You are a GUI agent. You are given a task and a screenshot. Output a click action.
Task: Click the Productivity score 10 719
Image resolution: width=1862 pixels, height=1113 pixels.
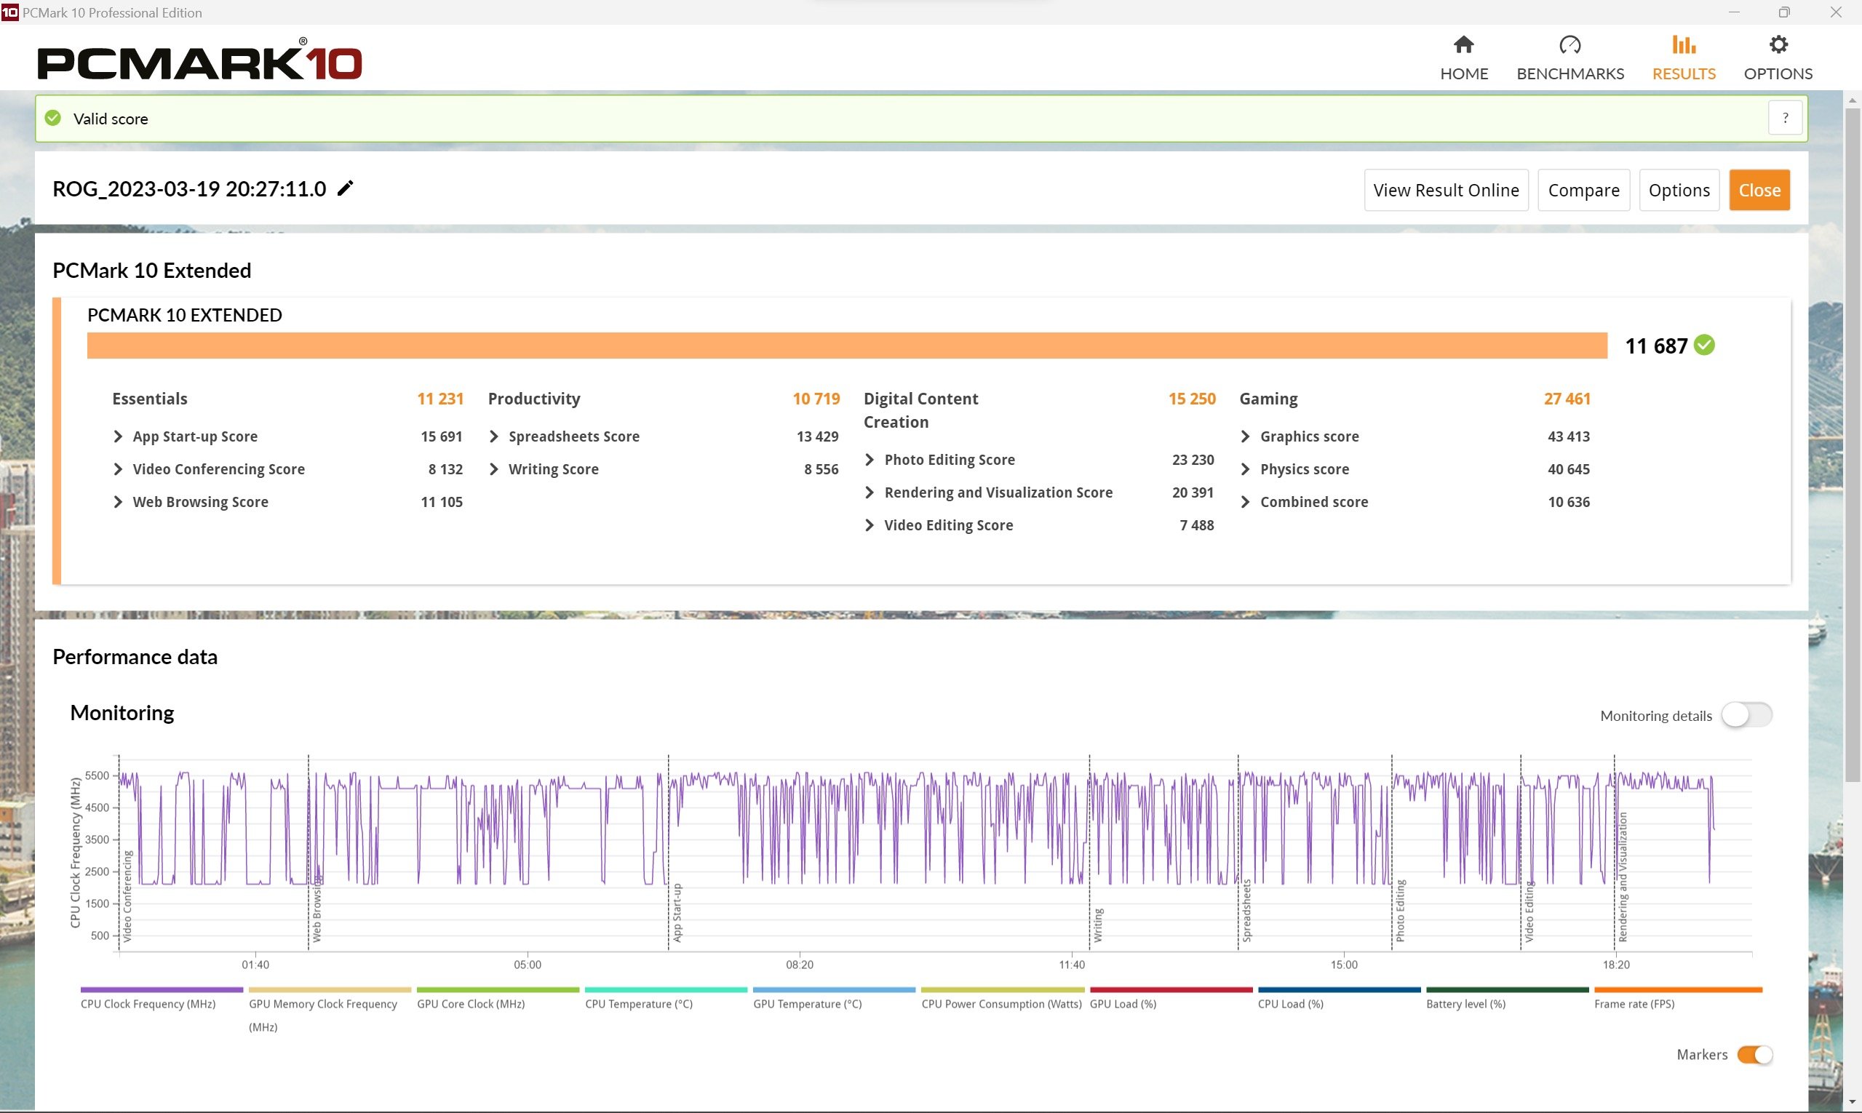click(816, 399)
